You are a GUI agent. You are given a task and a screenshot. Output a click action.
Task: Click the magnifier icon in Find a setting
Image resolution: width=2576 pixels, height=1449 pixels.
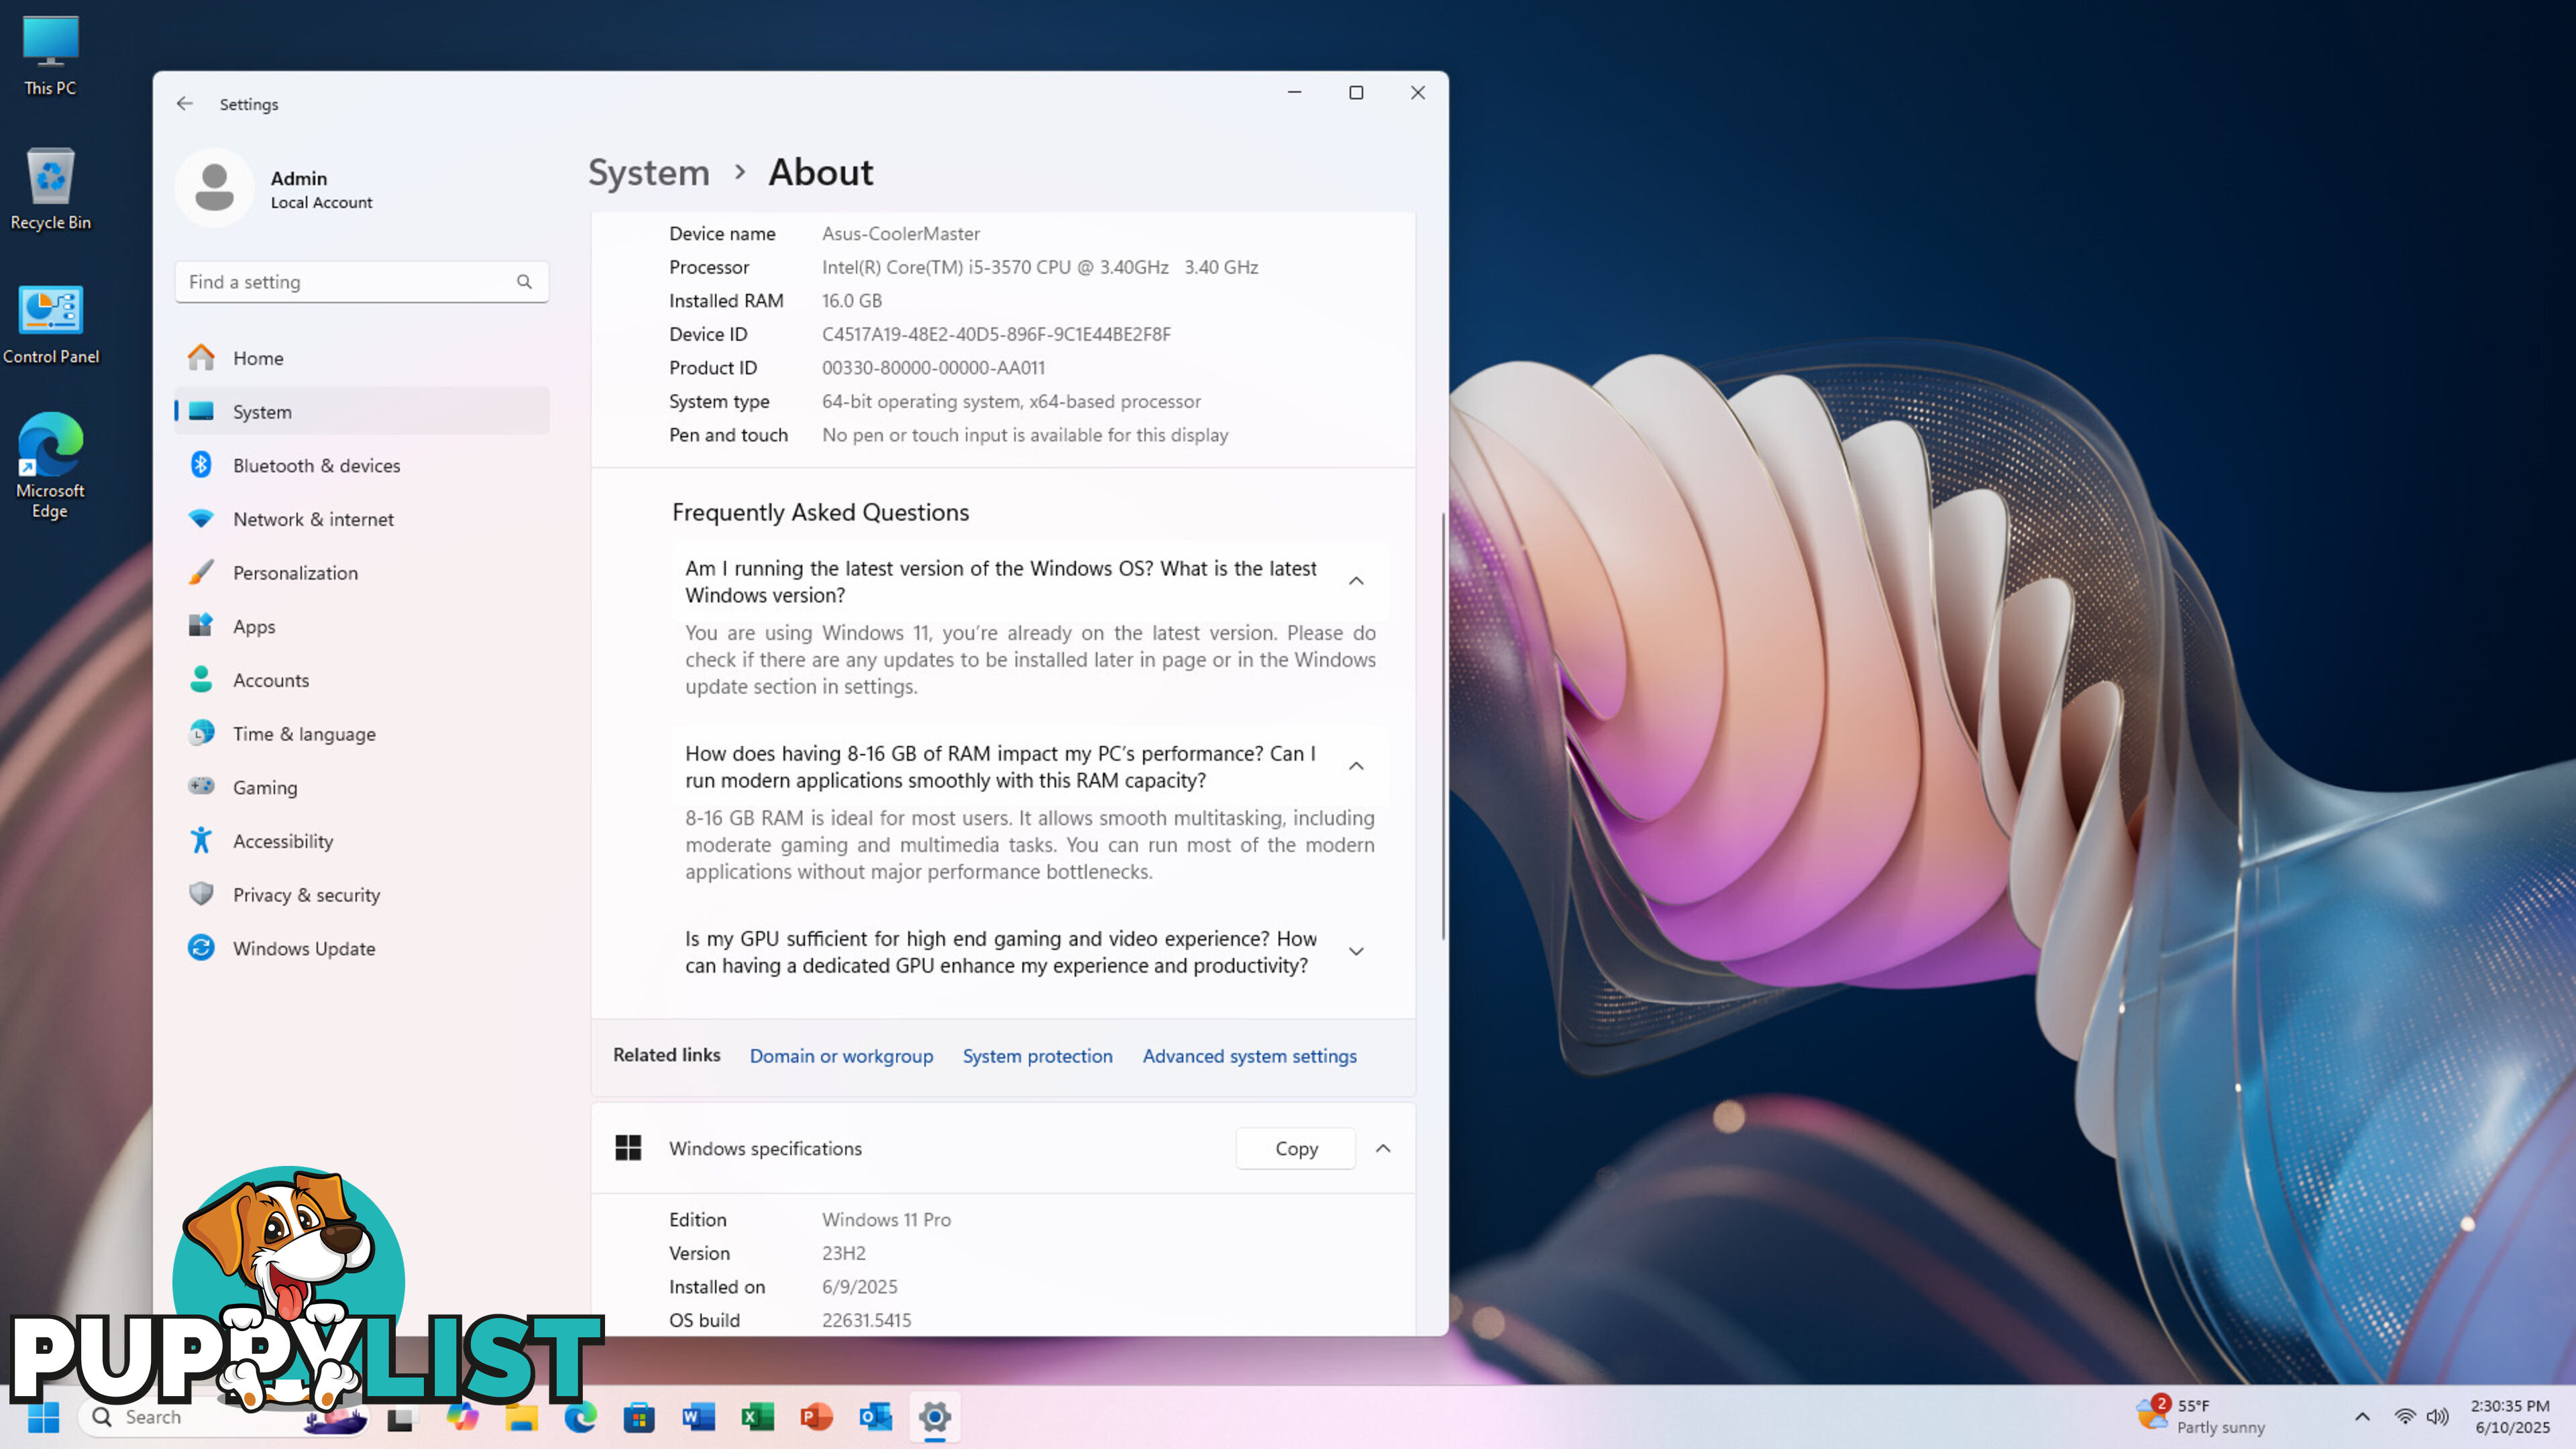(524, 282)
